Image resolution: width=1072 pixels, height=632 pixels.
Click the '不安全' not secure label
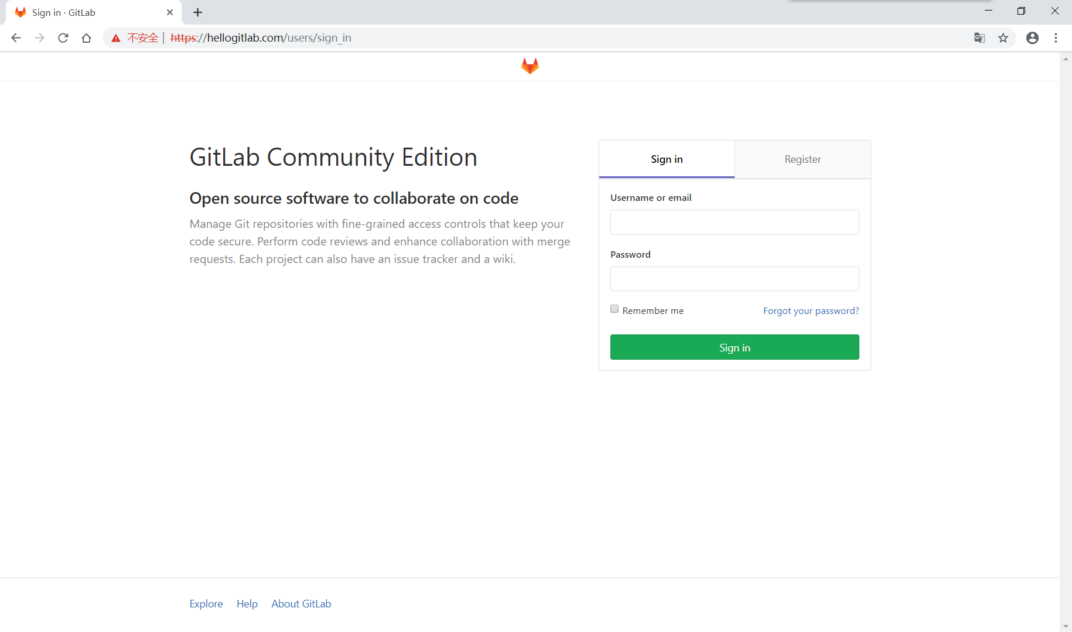click(143, 38)
